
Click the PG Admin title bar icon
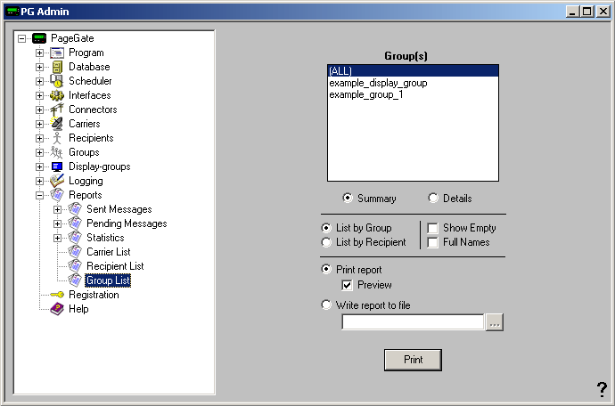[12, 12]
